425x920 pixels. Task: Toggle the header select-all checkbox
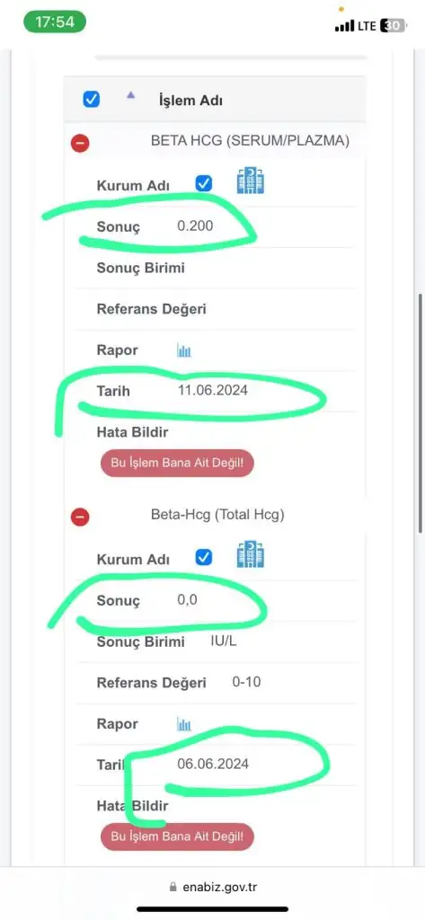(91, 99)
